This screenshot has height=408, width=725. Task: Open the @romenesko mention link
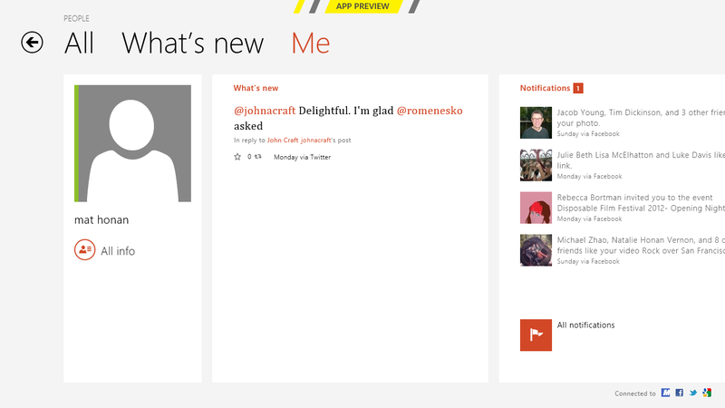coord(430,111)
